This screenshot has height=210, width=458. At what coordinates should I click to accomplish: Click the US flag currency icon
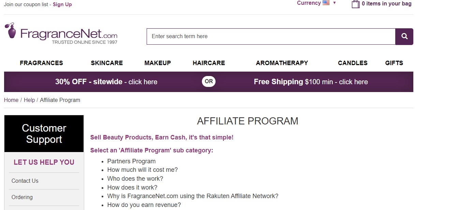[x=326, y=3]
